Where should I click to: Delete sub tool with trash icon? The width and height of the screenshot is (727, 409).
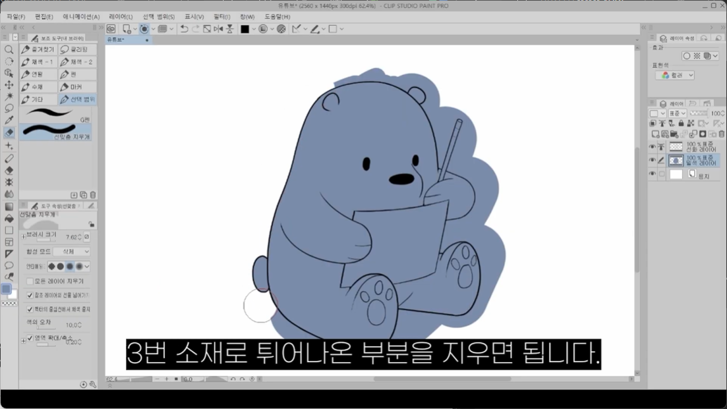tap(93, 195)
